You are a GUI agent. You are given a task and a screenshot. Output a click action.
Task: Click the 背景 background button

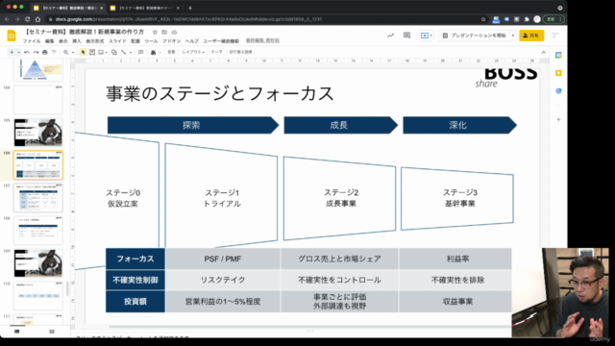click(171, 52)
